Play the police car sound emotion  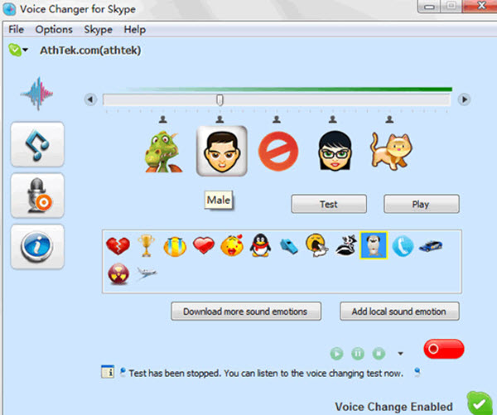431,246
